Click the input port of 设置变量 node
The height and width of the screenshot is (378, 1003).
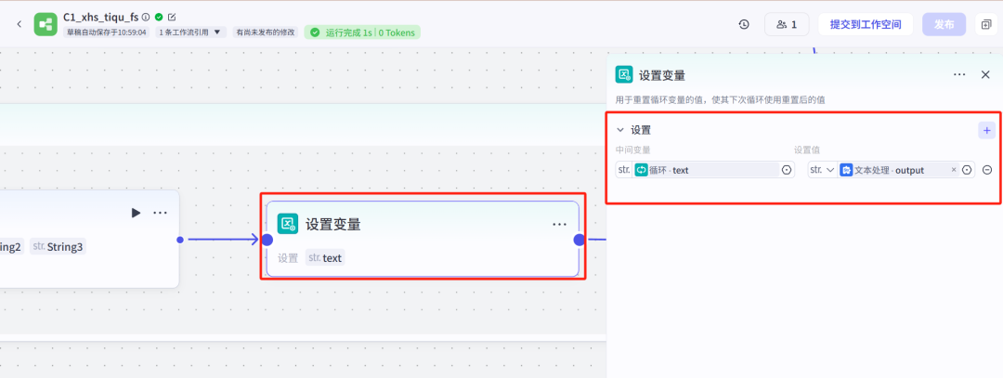point(267,240)
